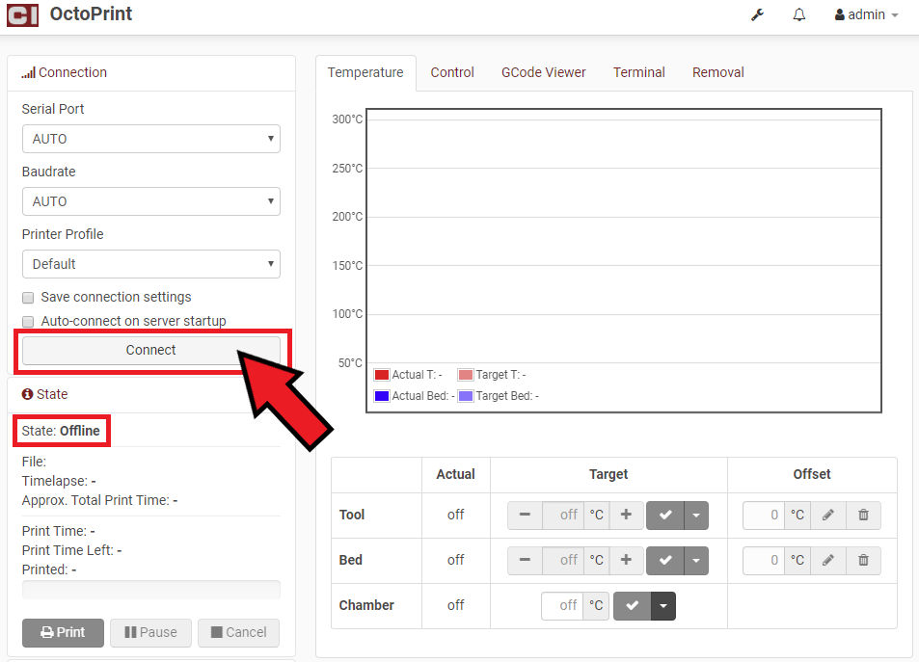
Task: Click the print progress bar
Action: (151, 590)
